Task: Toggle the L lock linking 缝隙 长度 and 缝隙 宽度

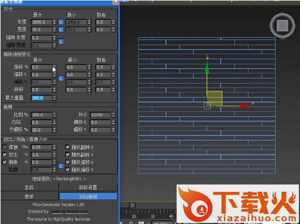Action: (x=61, y=41)
